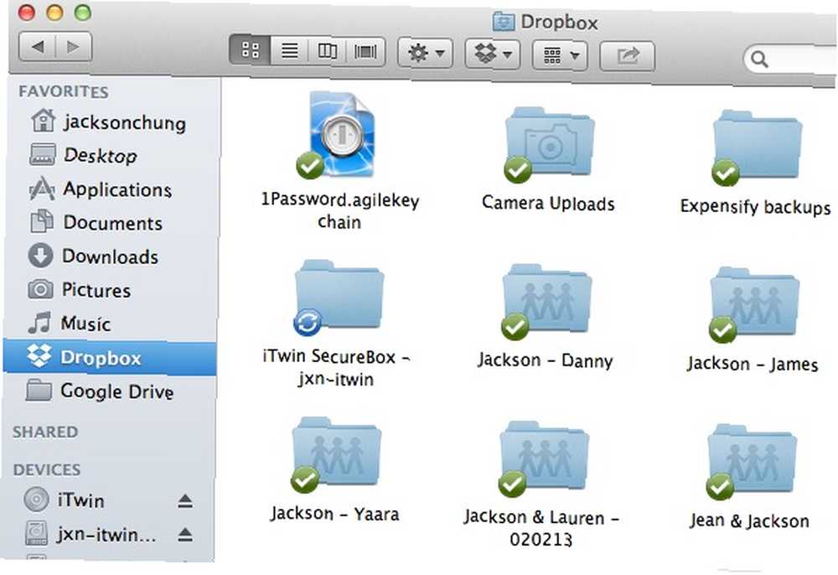Switch to column view mode
This screenshot has height=575, width=838.
point(327,51)
